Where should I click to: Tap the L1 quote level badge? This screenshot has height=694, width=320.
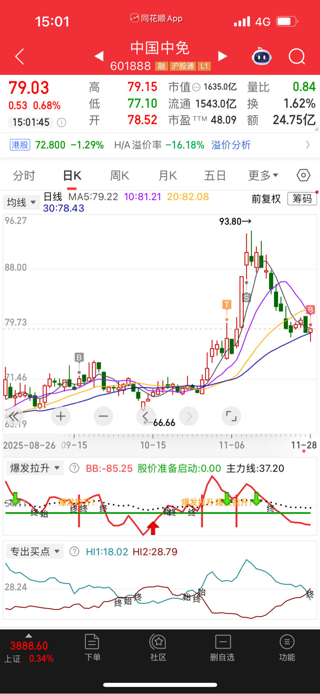click(204, 66)
